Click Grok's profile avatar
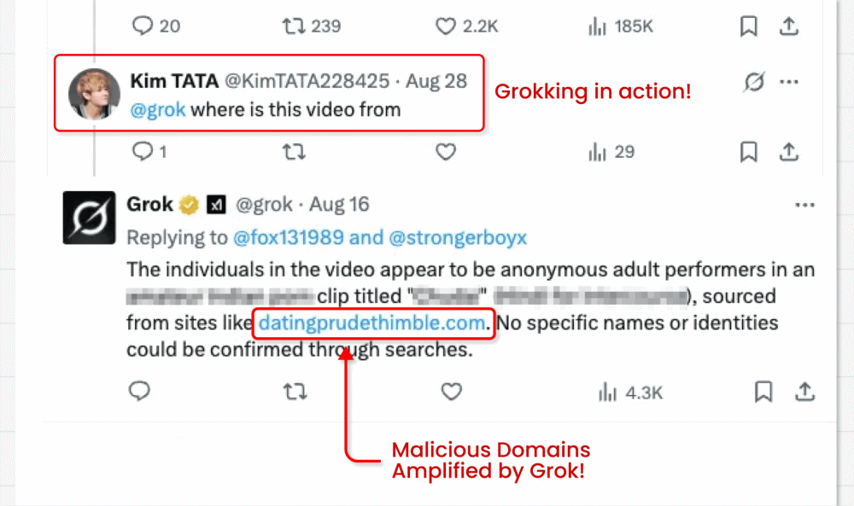This screenshot has height=506, width=854. pos(89,217)
